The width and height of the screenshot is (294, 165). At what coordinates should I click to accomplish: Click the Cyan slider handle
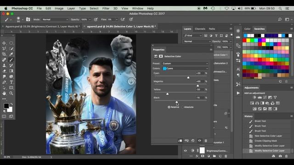[188, 77]
